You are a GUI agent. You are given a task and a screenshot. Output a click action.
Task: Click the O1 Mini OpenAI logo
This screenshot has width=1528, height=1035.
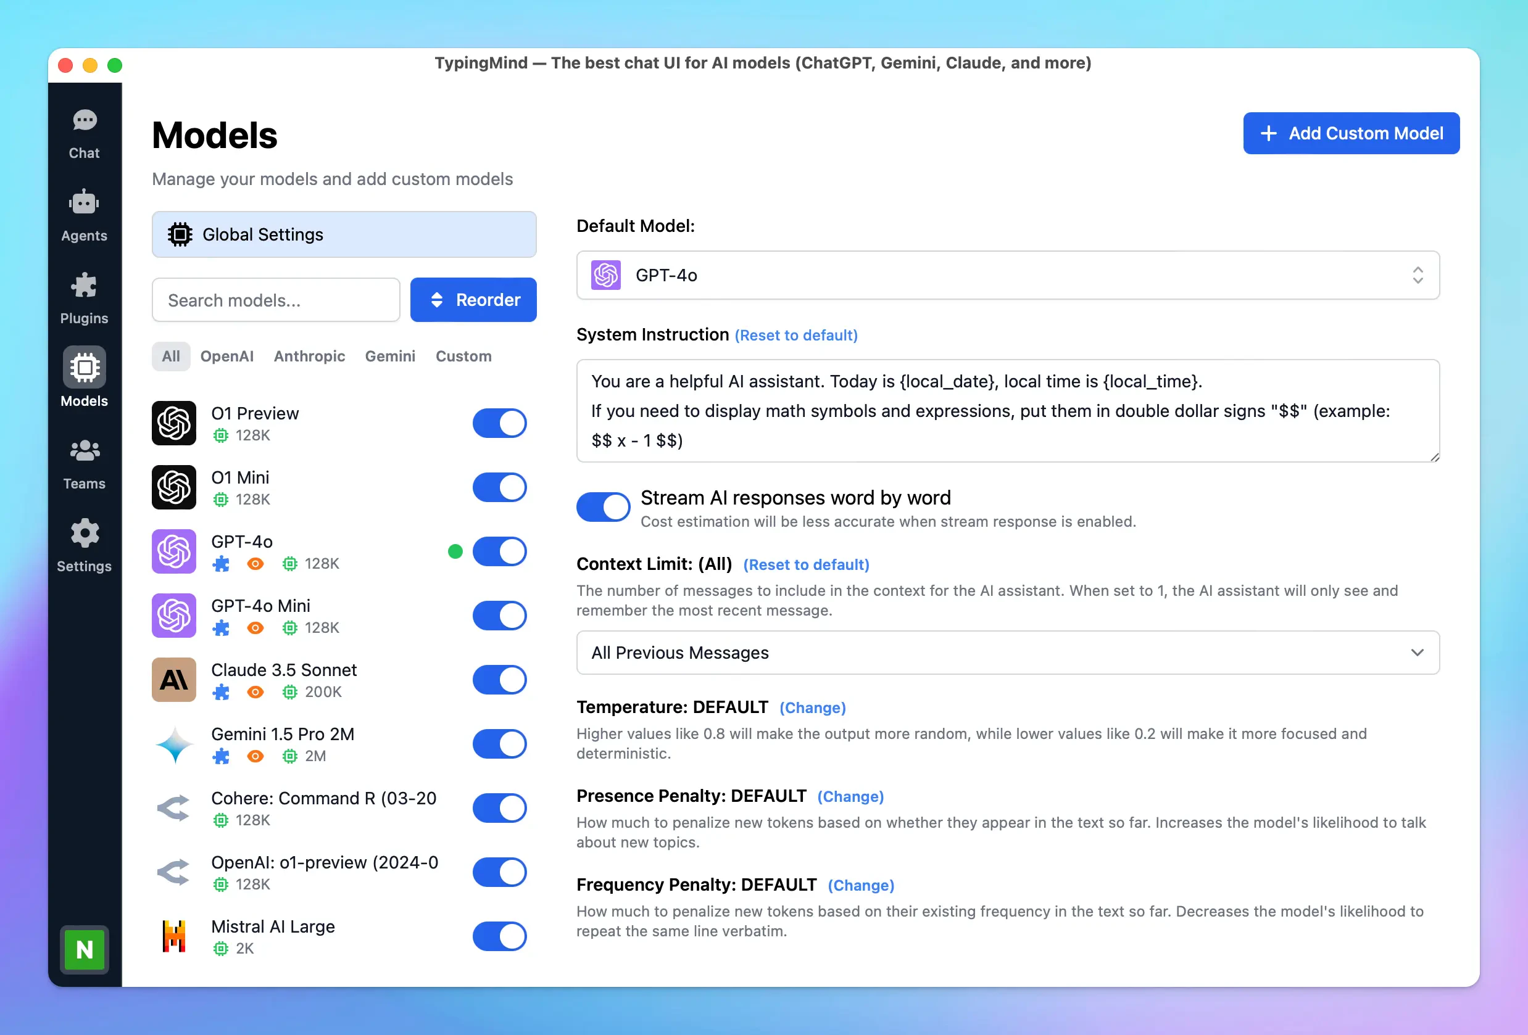point(174,487)
